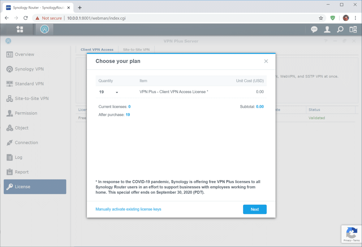Open the Connection section

coord(35,143)
